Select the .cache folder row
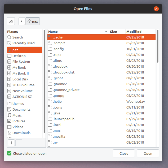168x168 pixels. 101,37
